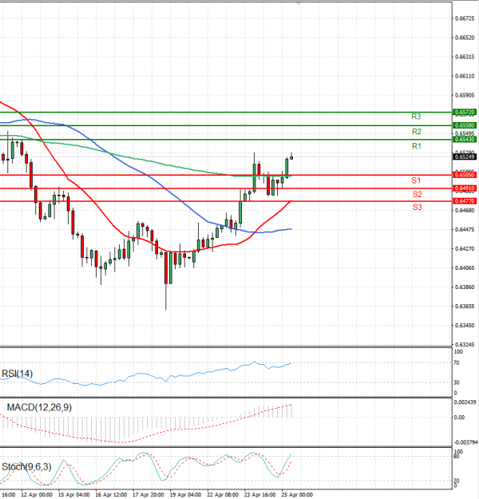This screenshot has width=479, height=499.
Task: Select the S1 support label
Action: pyautogui.click(x=416, y=180)
